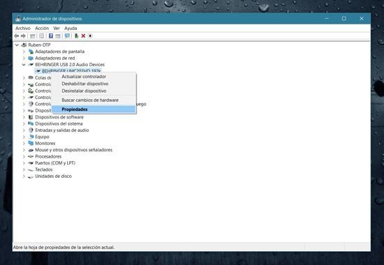384x265 pixels.
Task: Click the Back arrow in the toolbar
Action: tap(17, 36)
